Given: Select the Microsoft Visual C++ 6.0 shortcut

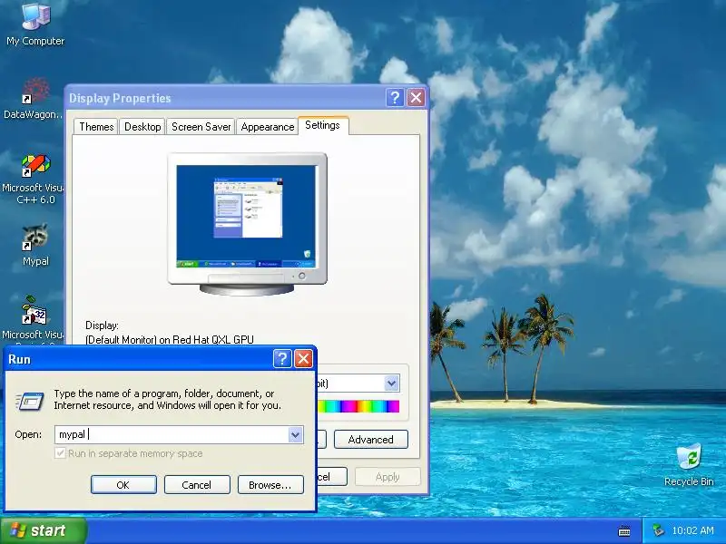Looking at the screenshot, I should pyautogui.click(x=34, y=180).
